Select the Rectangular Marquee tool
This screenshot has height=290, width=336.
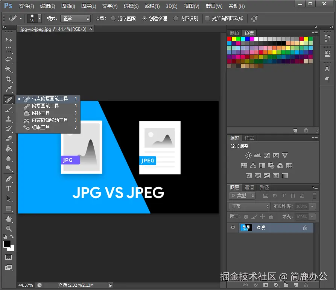click(x=9, y=50)
